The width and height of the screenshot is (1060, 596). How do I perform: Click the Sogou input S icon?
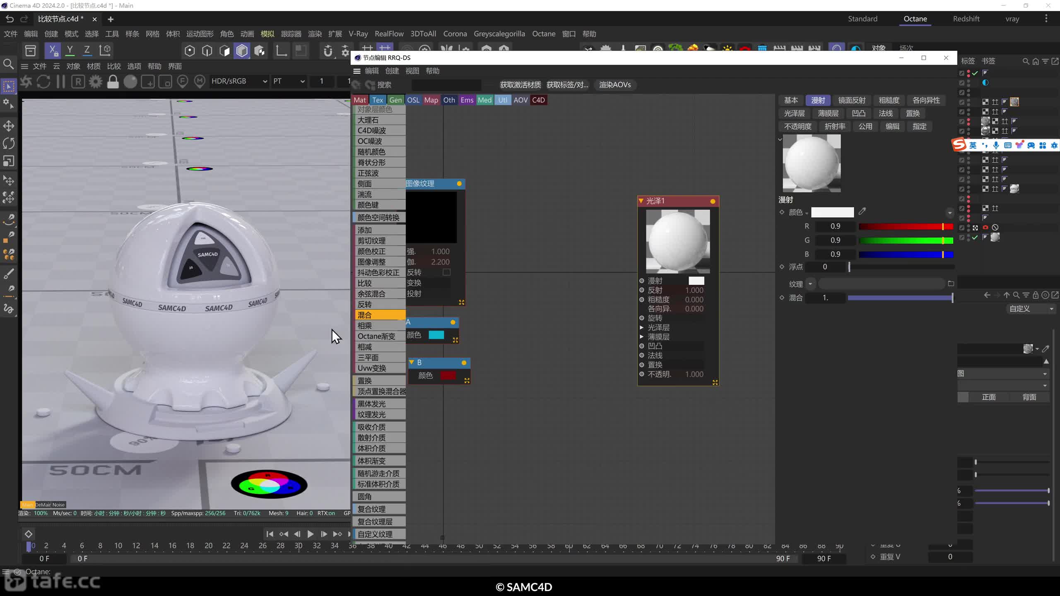959,145
